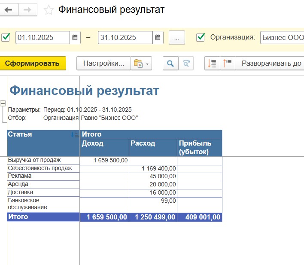The width and height of the screenshot is (304, 265).
Task: Add report to favorites with star icon
Action: point(49,10)
